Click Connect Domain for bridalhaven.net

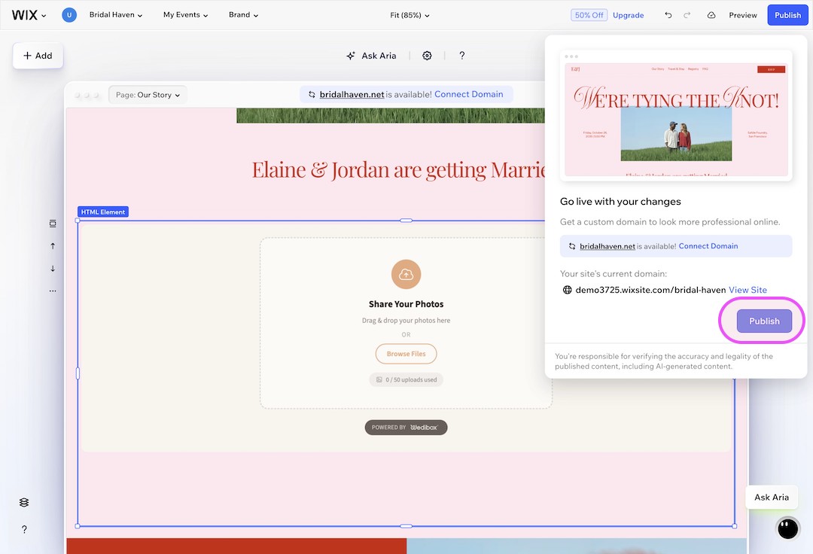[708, 245]
